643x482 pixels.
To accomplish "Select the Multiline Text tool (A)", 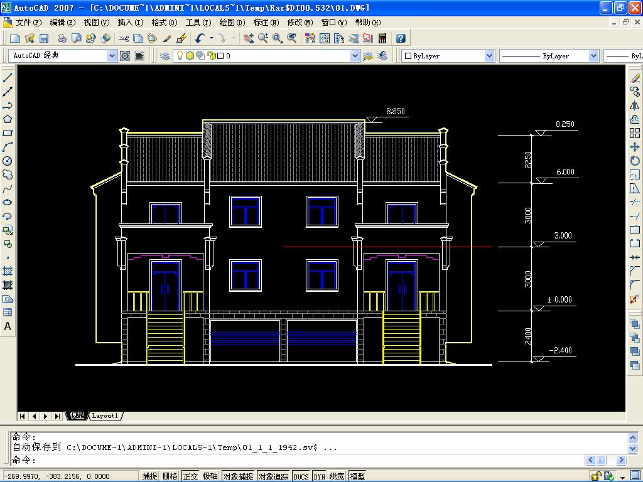I will click(8, 326).
